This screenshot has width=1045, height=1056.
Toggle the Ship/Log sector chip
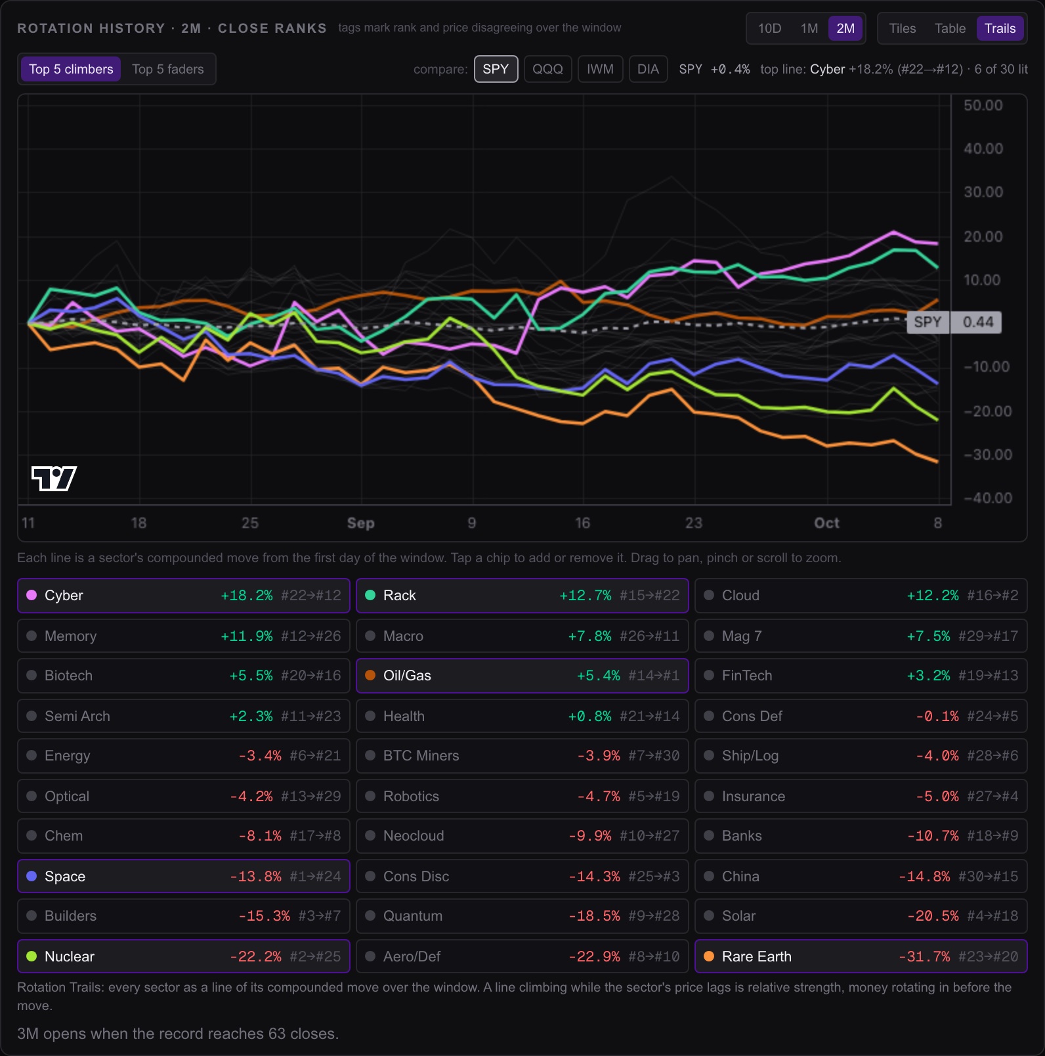[x=861, y=756]
